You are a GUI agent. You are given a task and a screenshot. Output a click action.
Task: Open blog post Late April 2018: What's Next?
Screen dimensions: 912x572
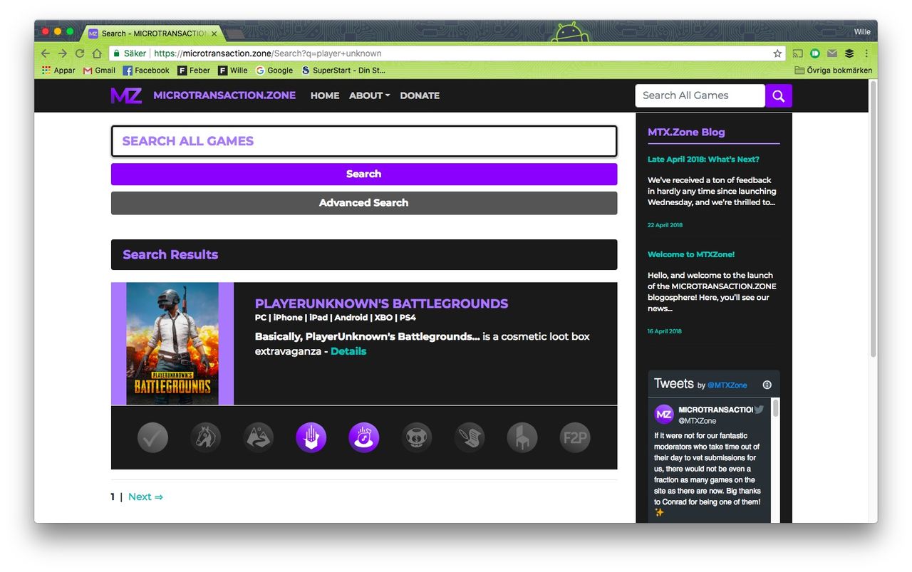pos(703,160)
